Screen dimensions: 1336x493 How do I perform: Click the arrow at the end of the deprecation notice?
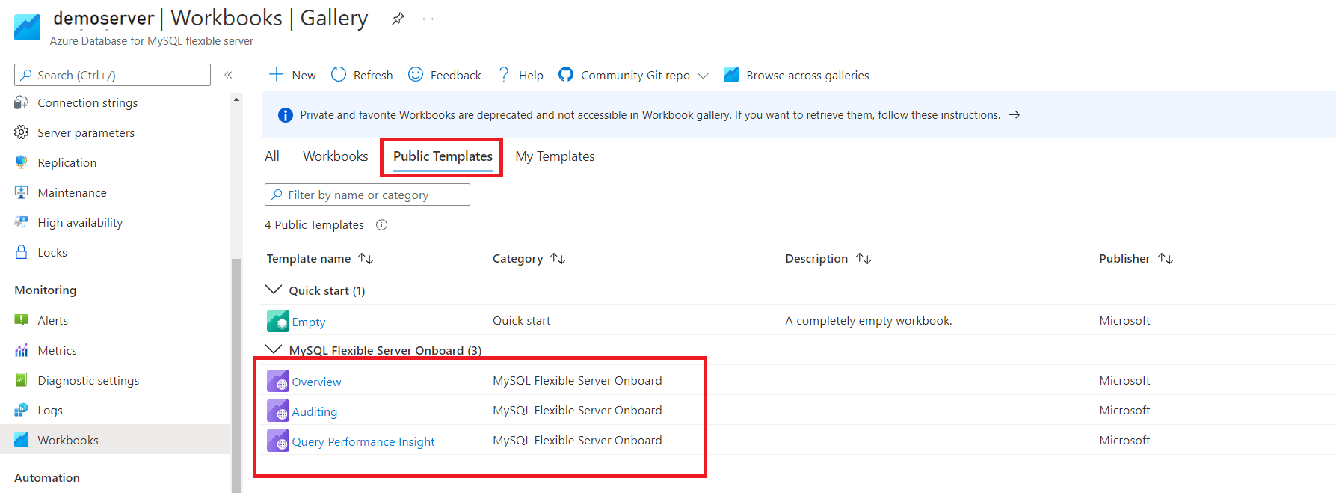(1015, 114)
